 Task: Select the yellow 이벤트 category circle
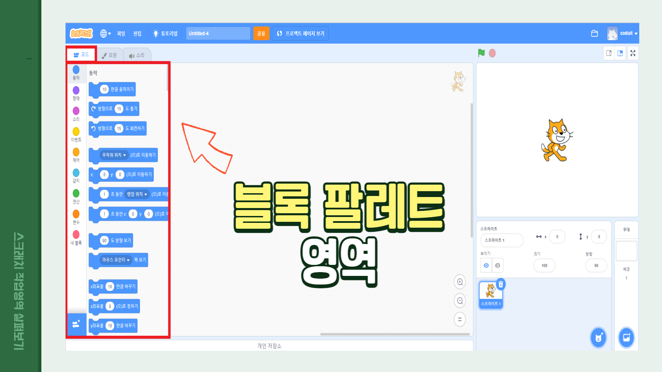point(76,132)
